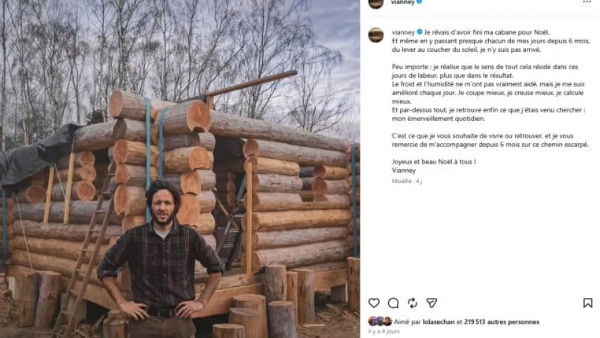Repost using the looping arrows icon
600x338 pixels.
point(413,303)
